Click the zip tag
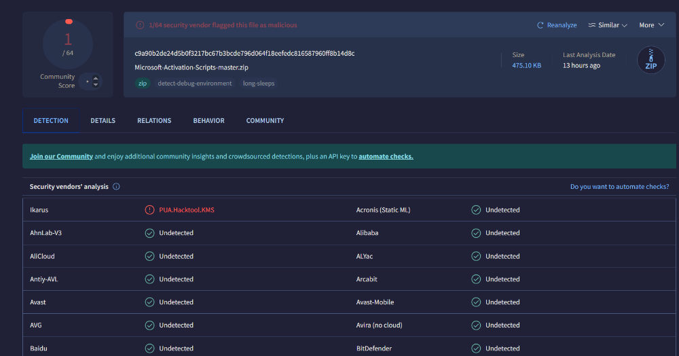 pos(143,83)
